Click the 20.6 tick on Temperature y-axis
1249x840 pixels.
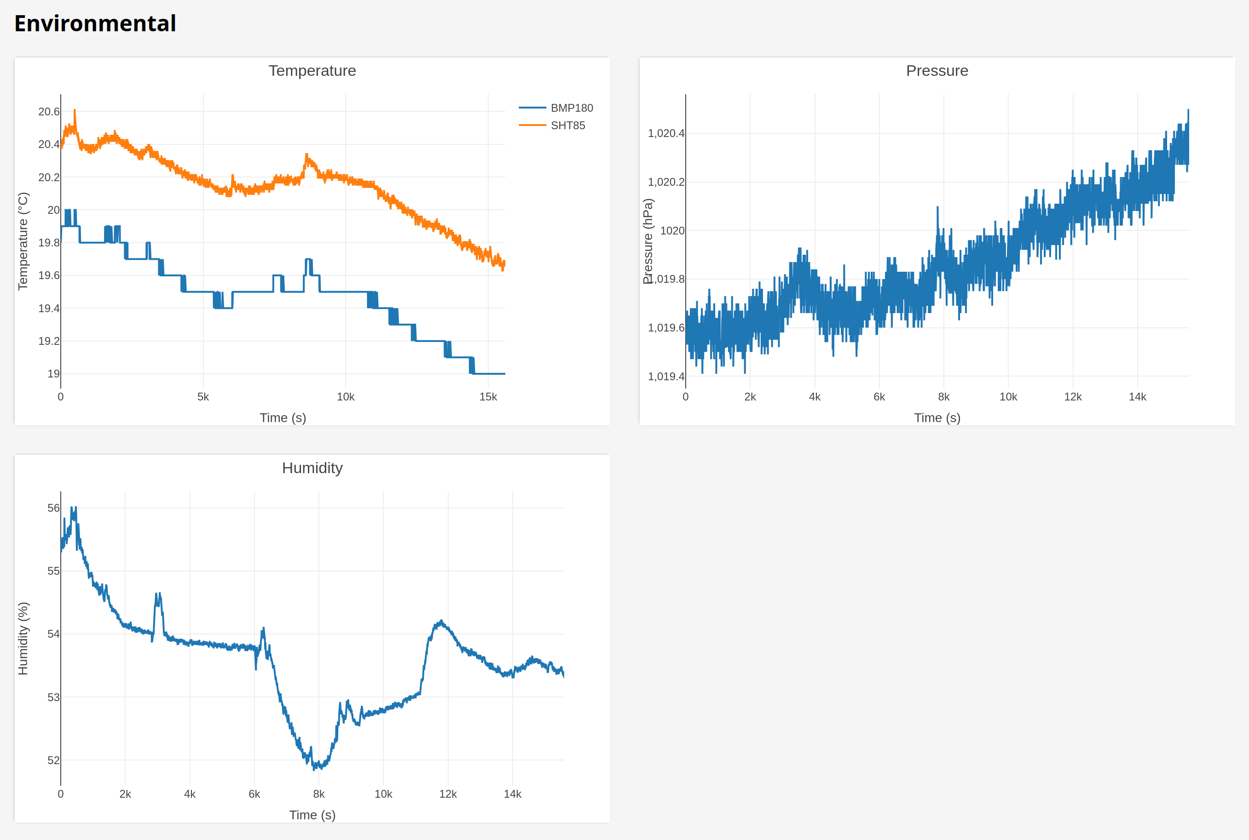click(49, 111)
